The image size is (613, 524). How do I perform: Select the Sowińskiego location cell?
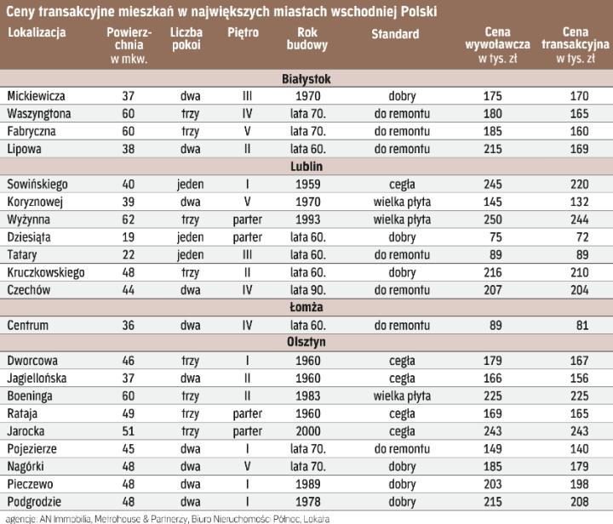37,184
